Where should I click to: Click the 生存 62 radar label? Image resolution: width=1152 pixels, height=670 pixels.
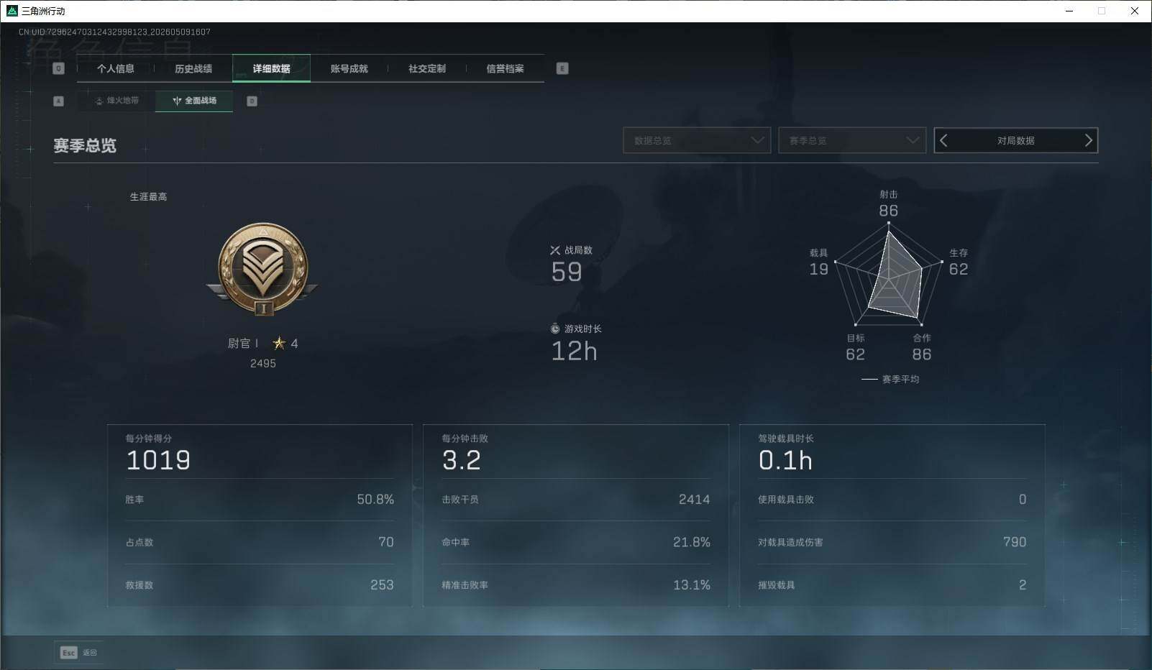click(959, 262)
